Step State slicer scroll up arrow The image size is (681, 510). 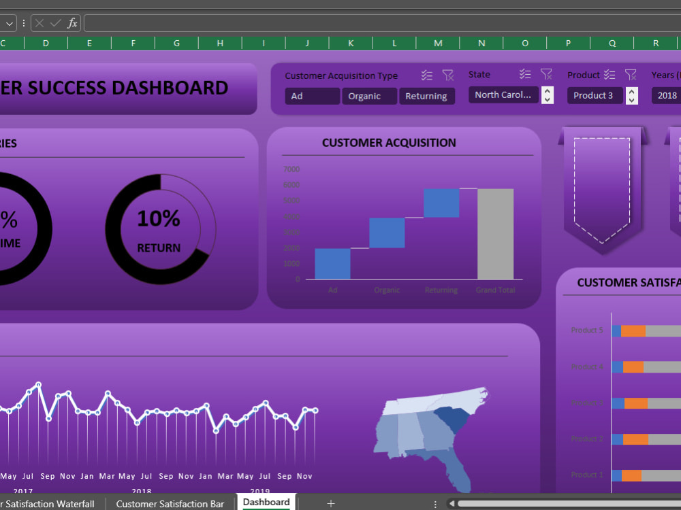[x=548, y=91]
